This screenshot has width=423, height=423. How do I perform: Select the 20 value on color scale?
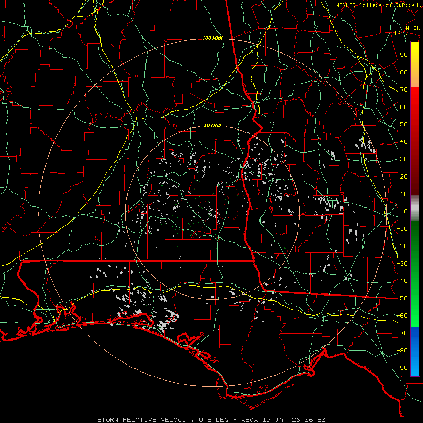click(x=404, y=177)
